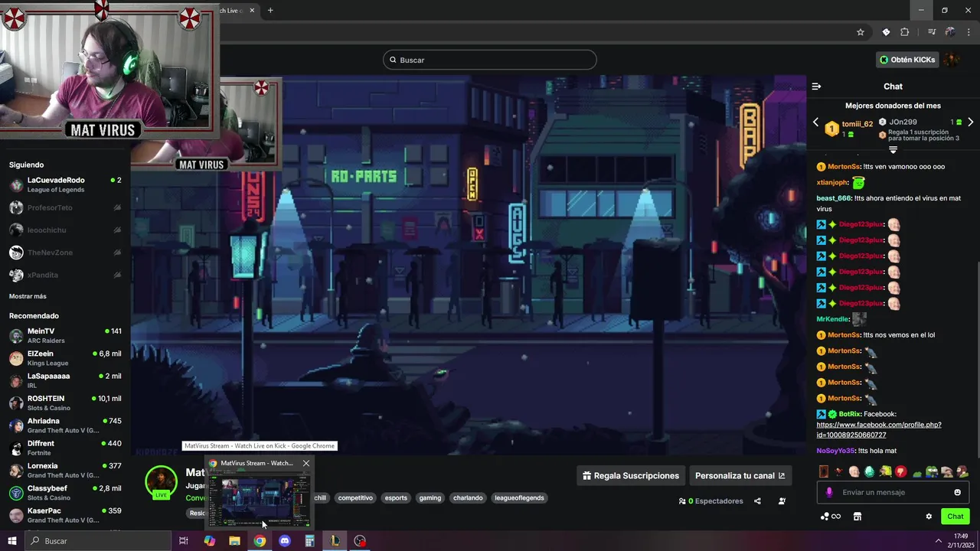Screen dimensions: 980x551
Task: Click the tag-shaped extension icon in Chrome toolbar
Action: pyautogui.click(x=886, y=32)
